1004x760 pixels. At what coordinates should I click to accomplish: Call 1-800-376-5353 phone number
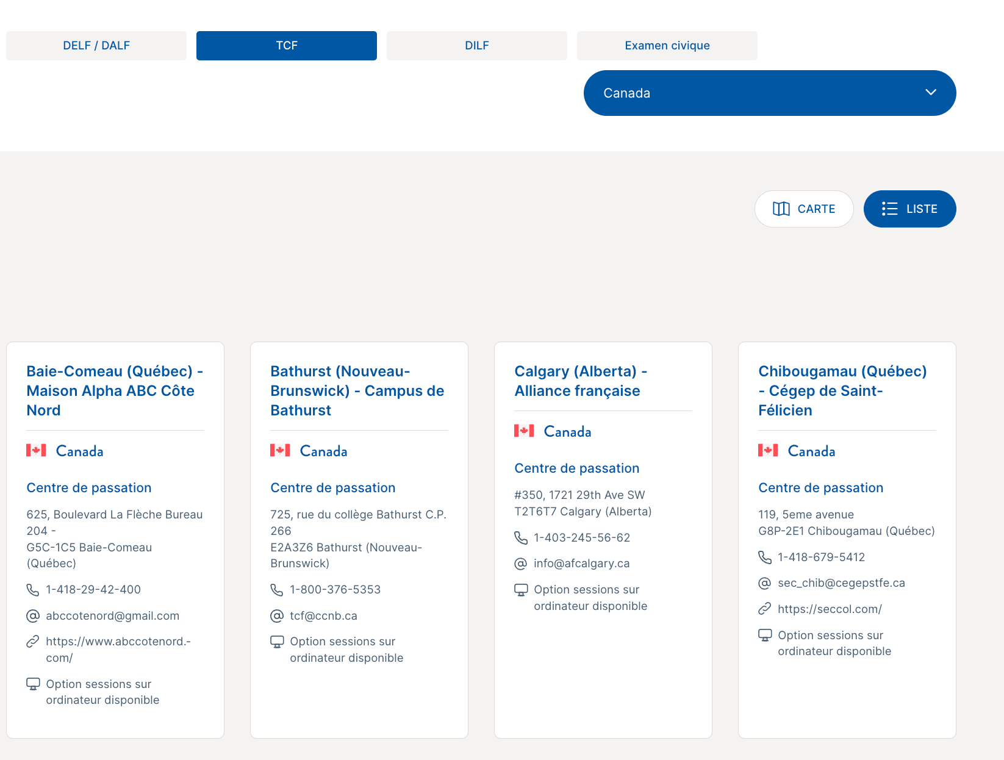pyautogui.click(x=335, y=590)
